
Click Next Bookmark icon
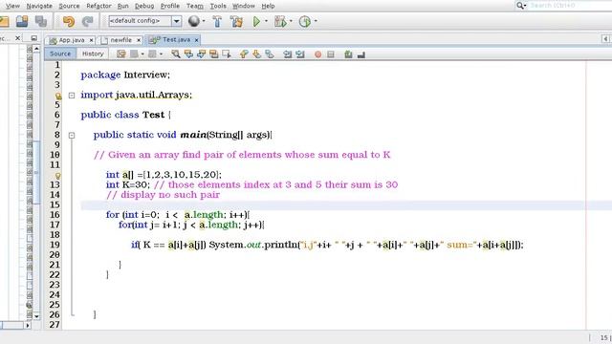pos(256,54)
